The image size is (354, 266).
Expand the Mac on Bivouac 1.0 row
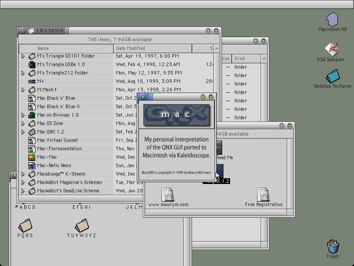23,115
